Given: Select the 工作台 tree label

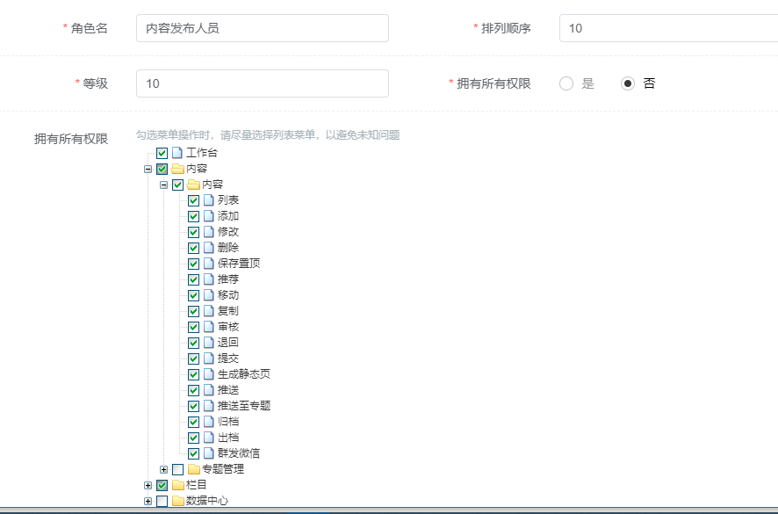Looking at the screenshot, I should (201, 153).
